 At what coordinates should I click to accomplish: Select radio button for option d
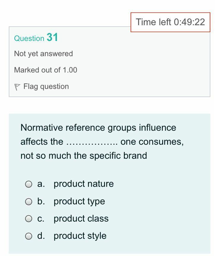[29, 236]
